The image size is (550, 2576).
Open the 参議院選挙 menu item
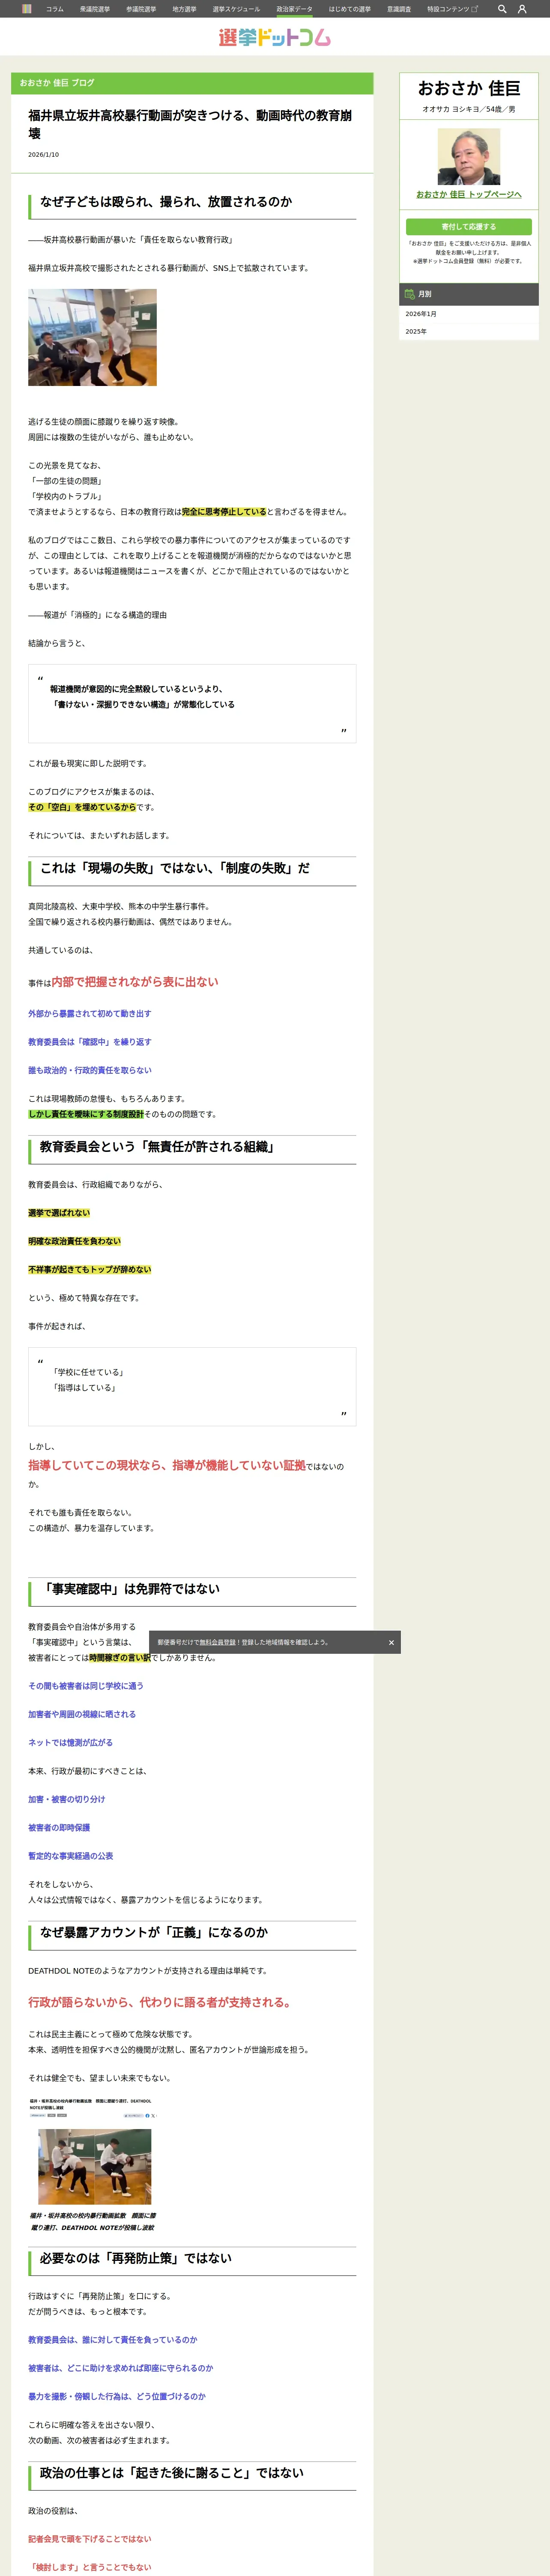[141, 9]
